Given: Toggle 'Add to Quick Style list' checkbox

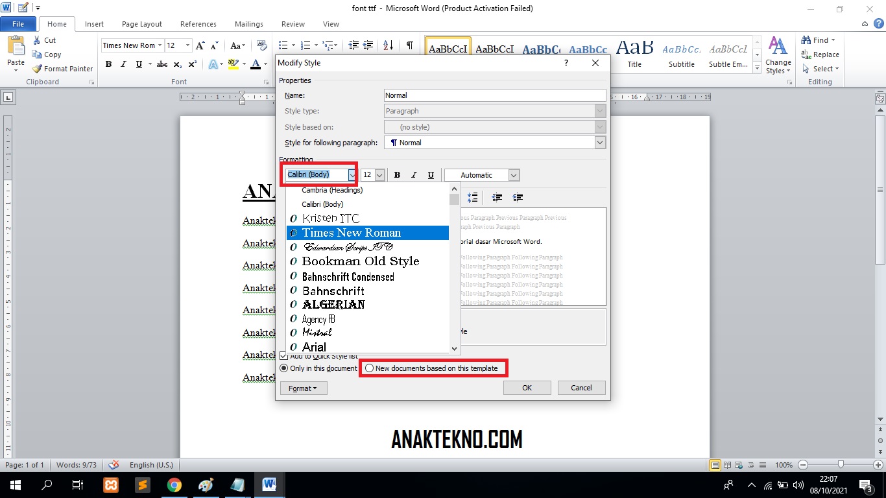Looking at the screenshot, I should point(283,356).
